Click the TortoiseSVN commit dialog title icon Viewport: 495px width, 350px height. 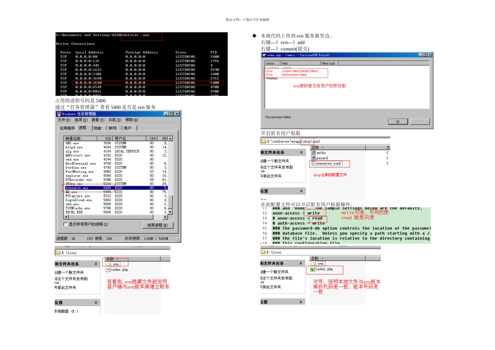pyautogui.click(x=264, y=55)
